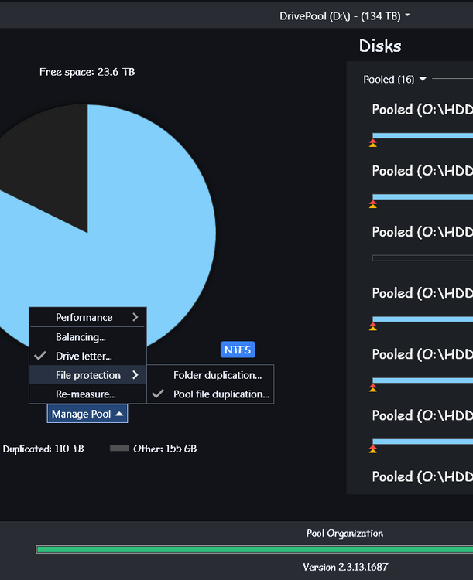The width and height of the screenshot is (473, 580).
Task: Open the File protection submenu
Action: (87, 375)
